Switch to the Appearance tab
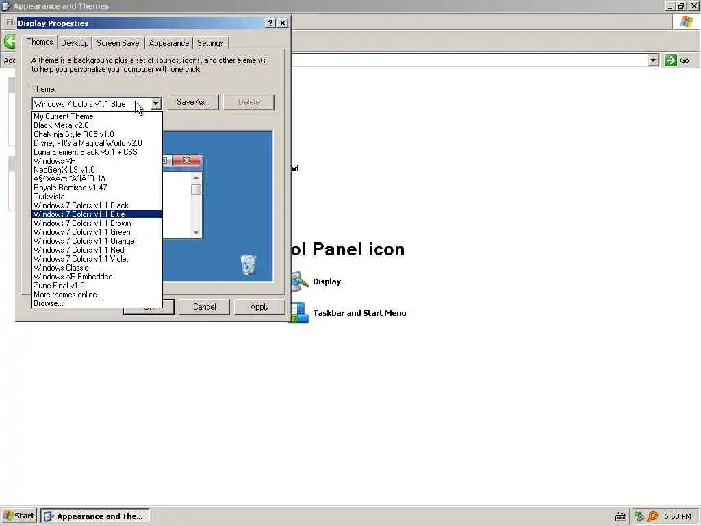 tap(169, 43)
